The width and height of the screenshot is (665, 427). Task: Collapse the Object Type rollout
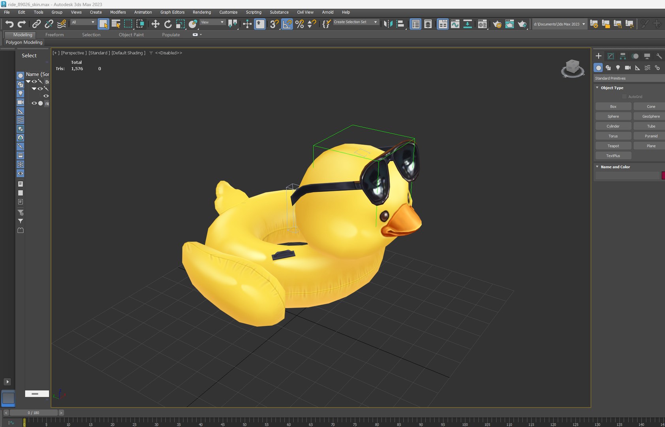597,88
